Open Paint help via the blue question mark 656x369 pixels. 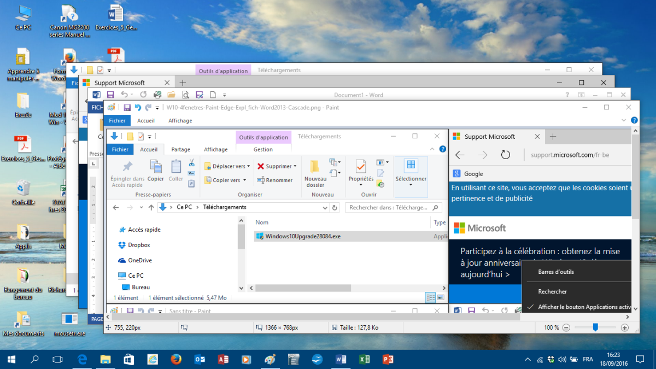[634, 120]
